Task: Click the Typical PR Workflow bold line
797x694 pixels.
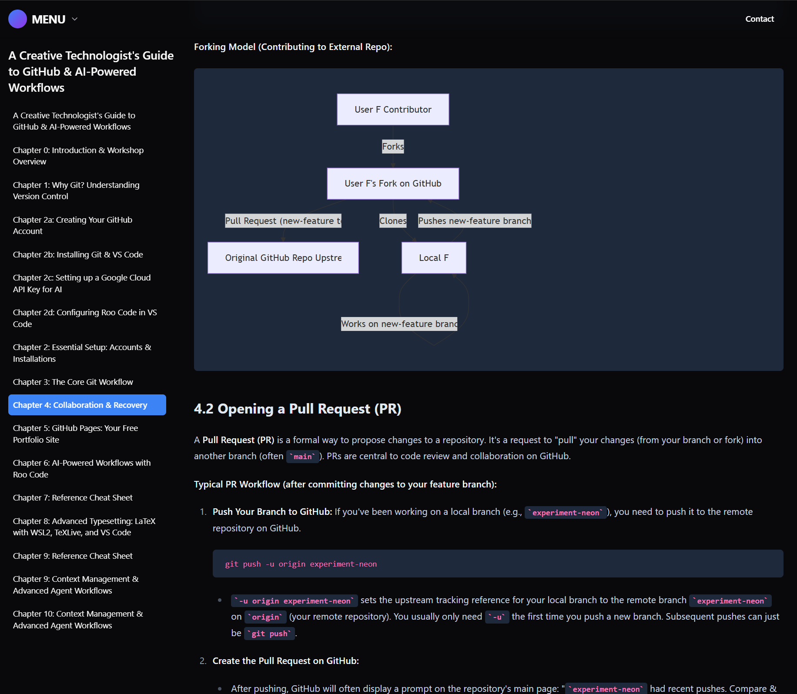Action: [x=345, y=484]
